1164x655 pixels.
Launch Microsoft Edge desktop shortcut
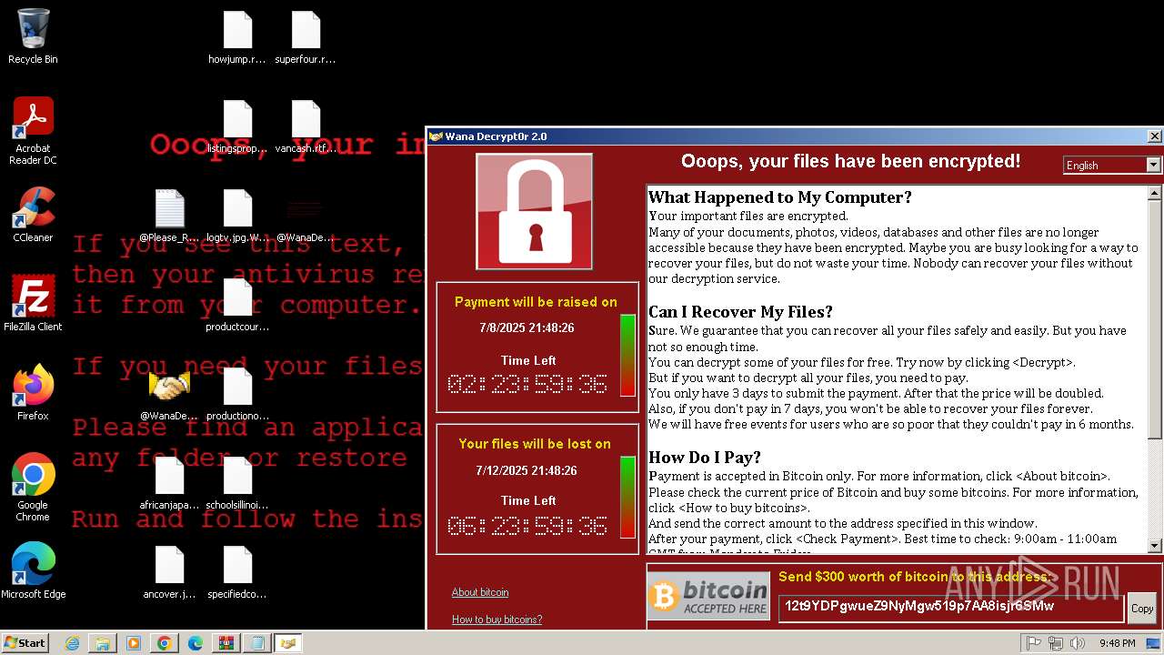[x=33, y=571]
